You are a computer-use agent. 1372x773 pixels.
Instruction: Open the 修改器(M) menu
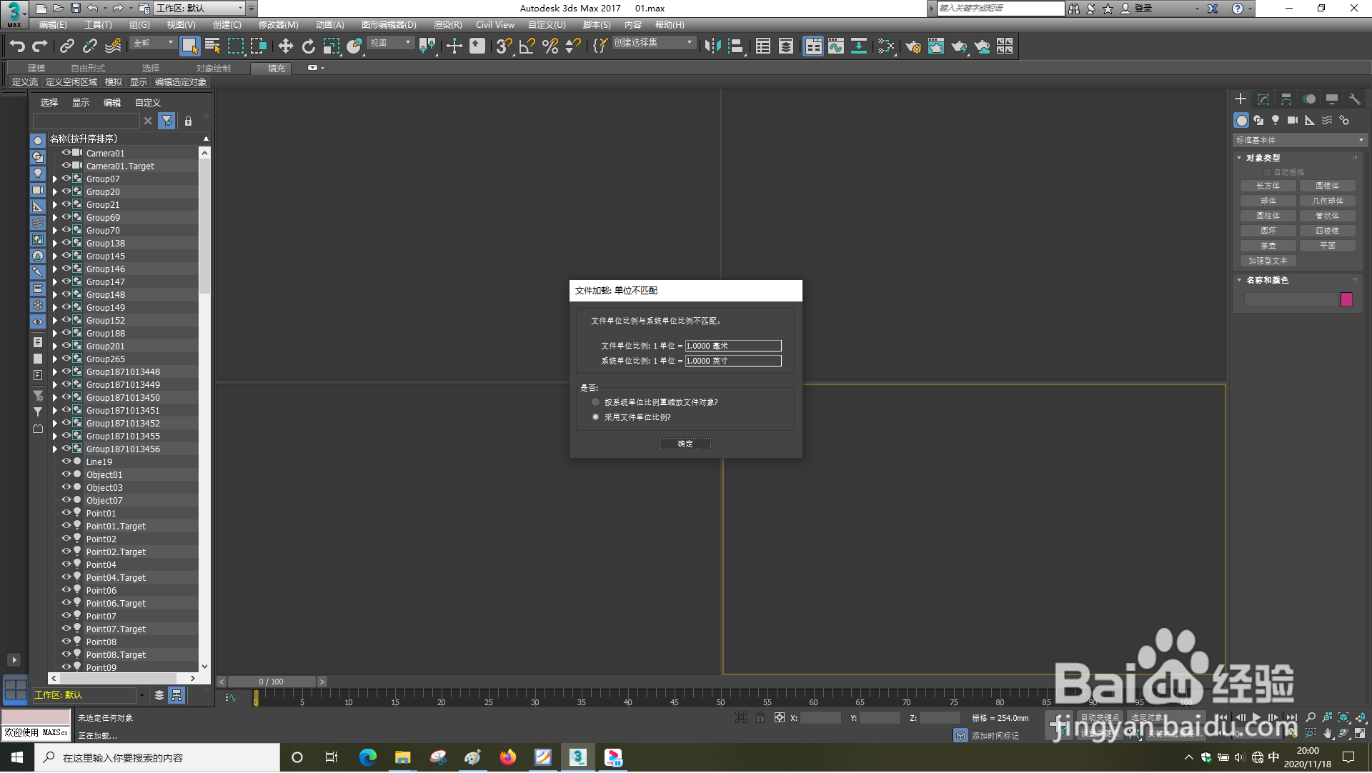pyautogui.click(x=278, y=25)
